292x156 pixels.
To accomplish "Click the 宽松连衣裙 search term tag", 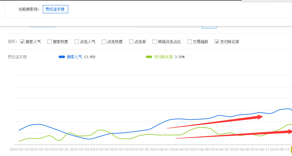I will [55, 9].
